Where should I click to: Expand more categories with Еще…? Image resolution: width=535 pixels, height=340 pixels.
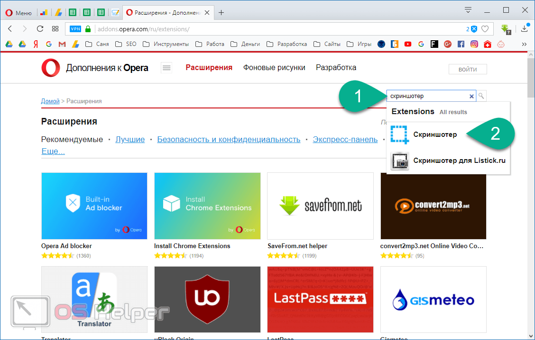pyautogui.click(x=53, y=151)
